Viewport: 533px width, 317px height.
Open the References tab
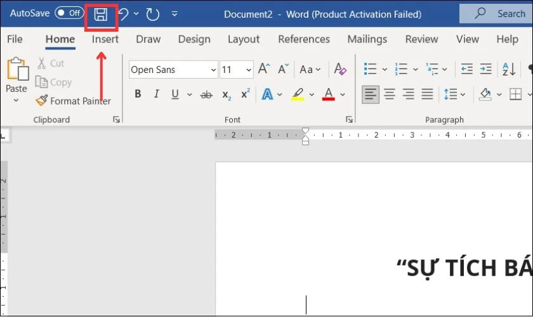click(304, 39)
